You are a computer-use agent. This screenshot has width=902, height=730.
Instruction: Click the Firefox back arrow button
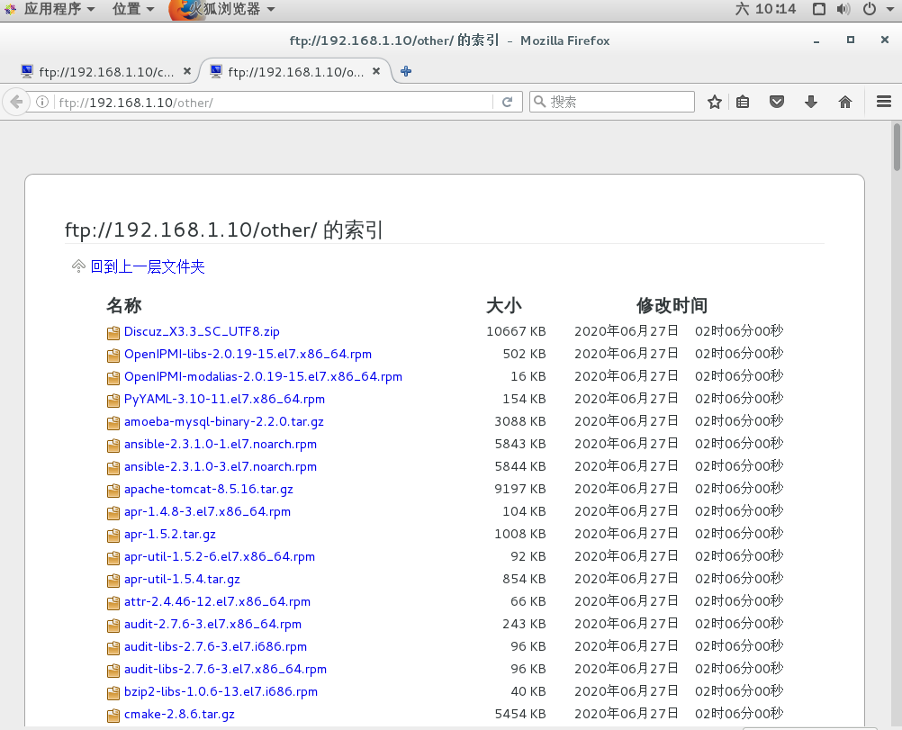point(16,103)
